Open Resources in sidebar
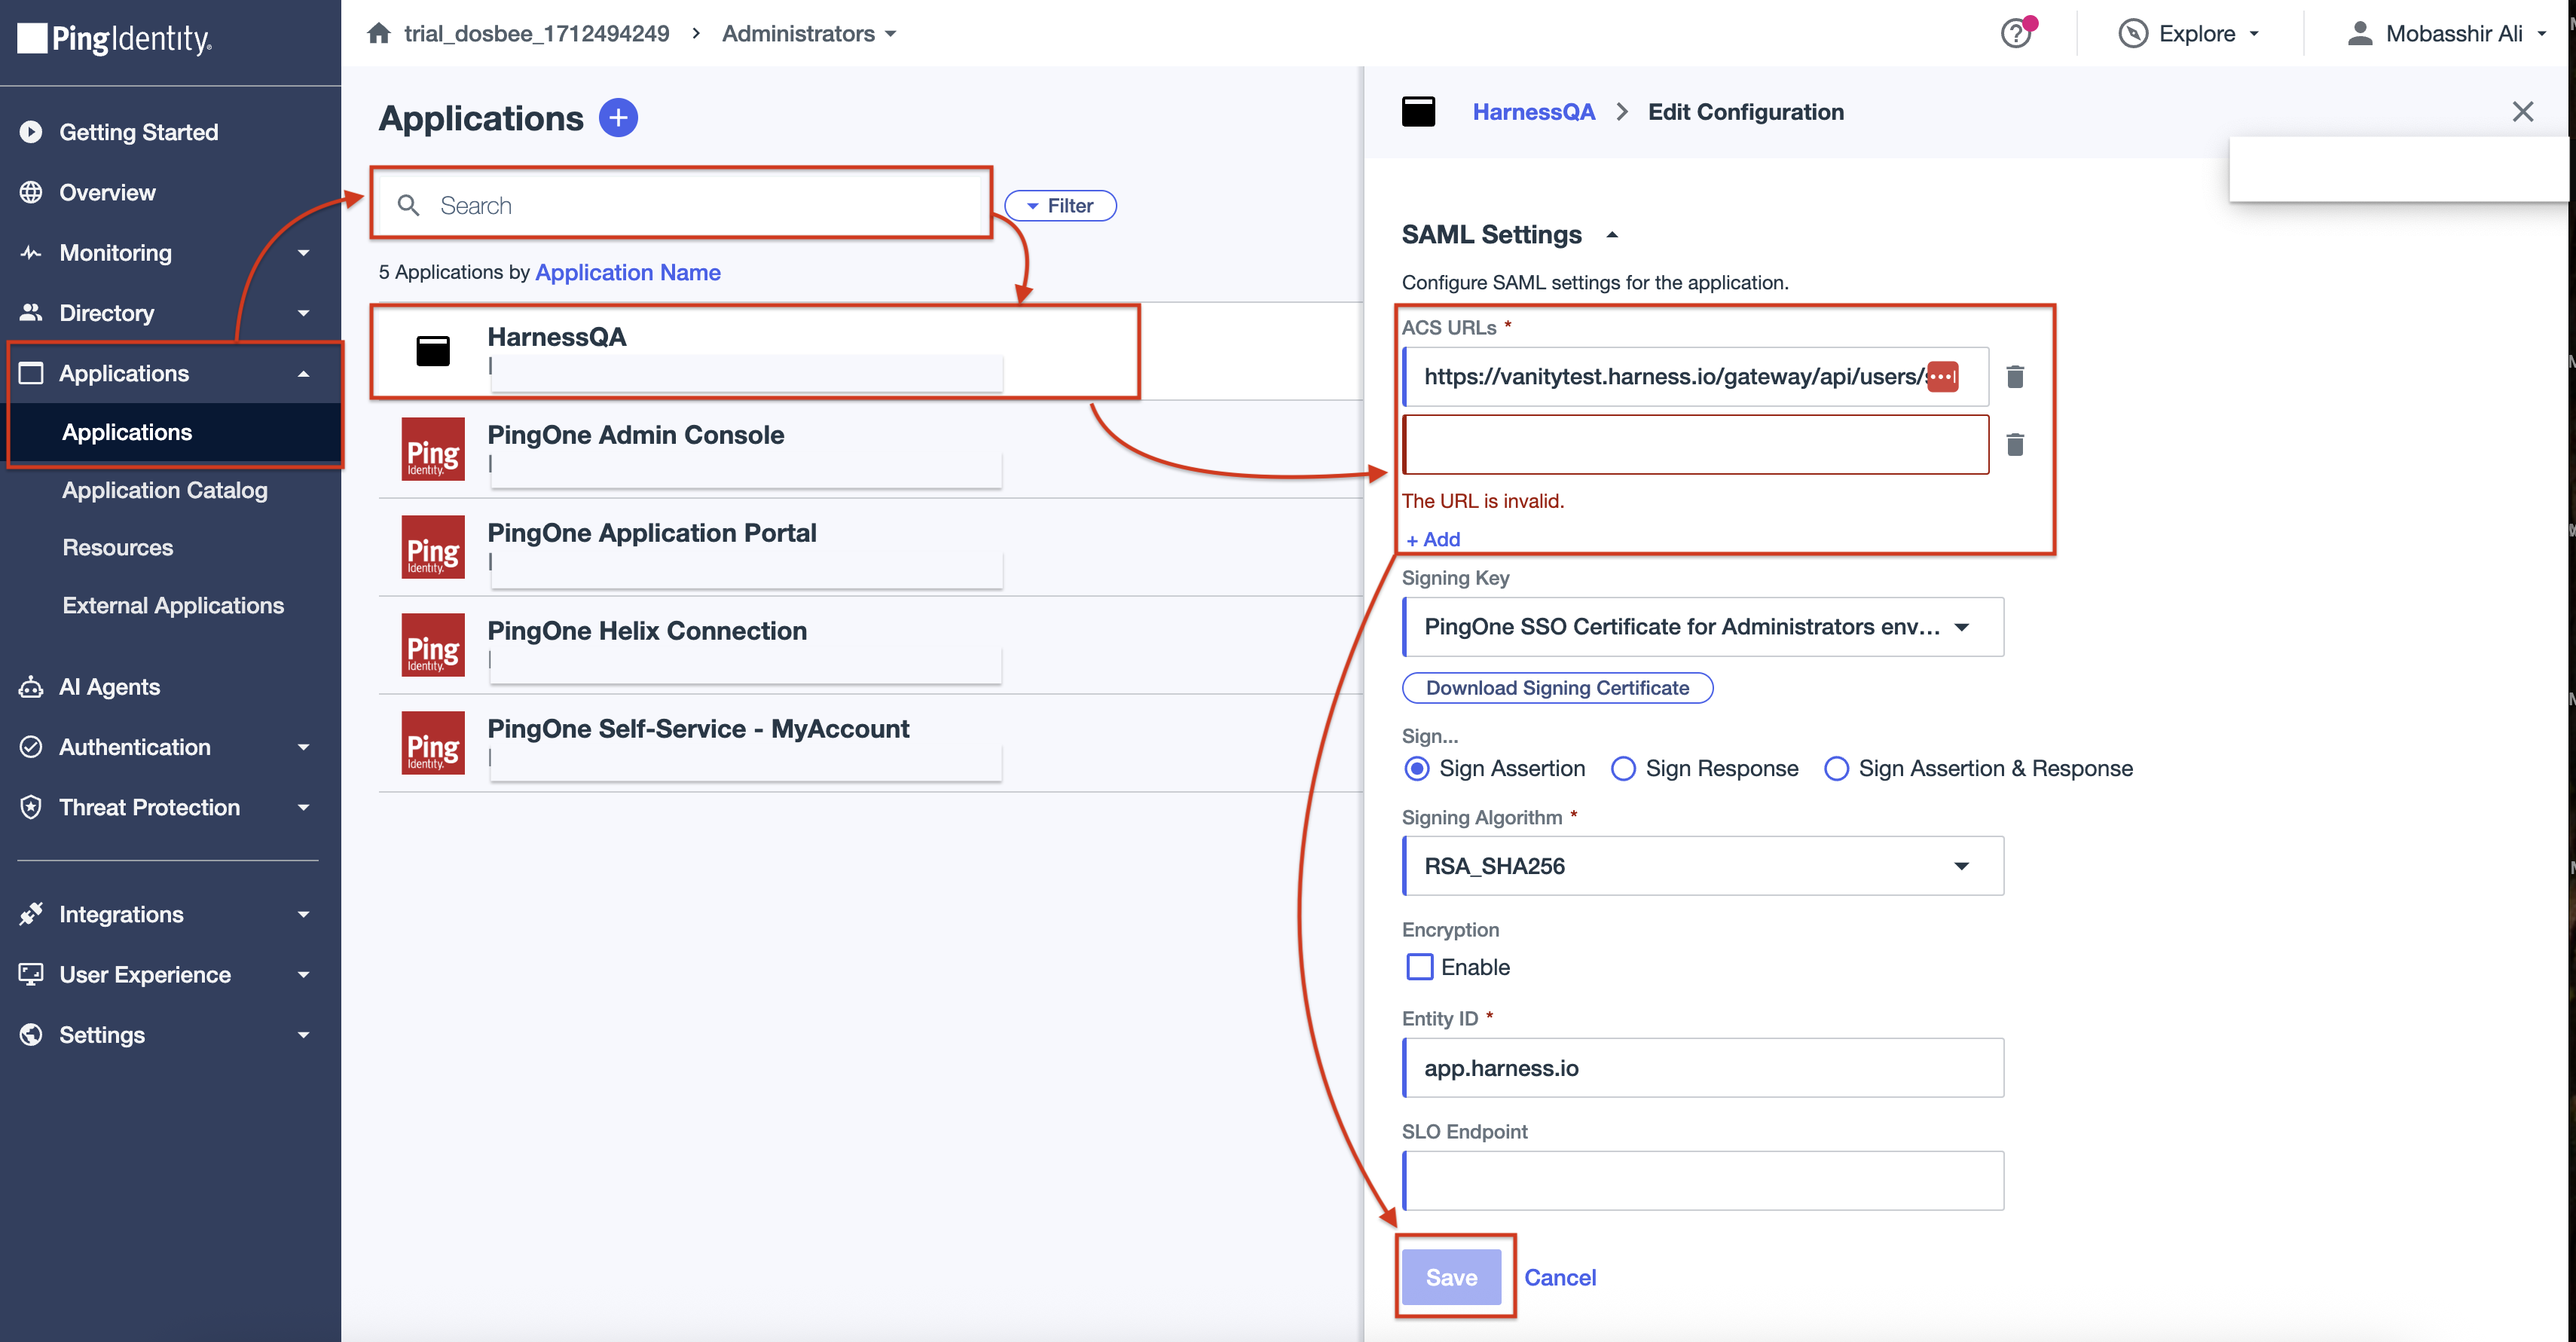 click(x=117, y=547)
